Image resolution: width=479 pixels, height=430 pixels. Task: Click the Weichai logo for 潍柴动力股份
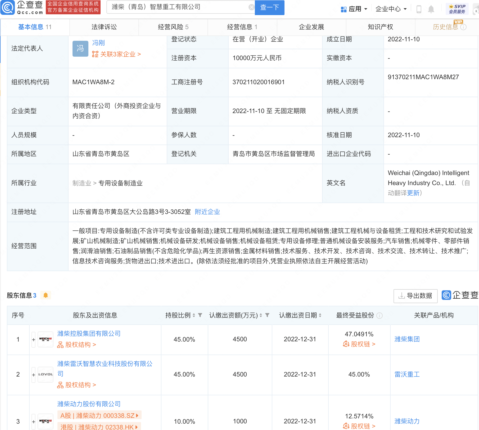[46, 421]
